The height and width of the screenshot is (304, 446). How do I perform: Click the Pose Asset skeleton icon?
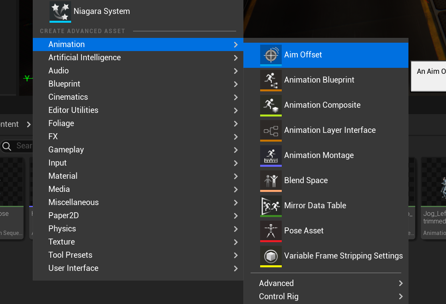tap(271, 231)
